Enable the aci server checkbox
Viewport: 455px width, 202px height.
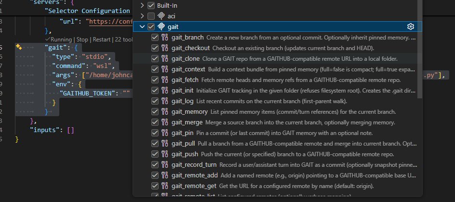(151, 16)
